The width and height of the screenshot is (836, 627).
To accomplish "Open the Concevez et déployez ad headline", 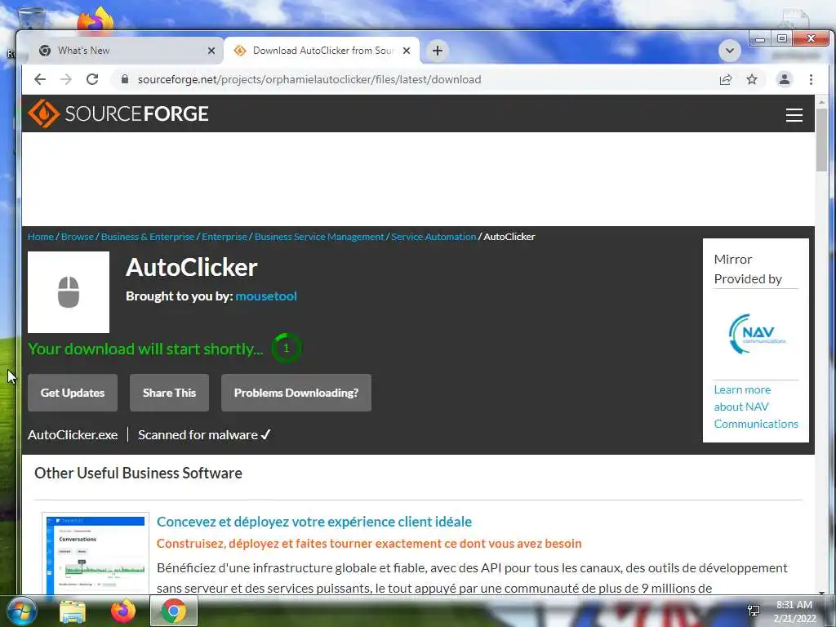I will tap(314, 522).
